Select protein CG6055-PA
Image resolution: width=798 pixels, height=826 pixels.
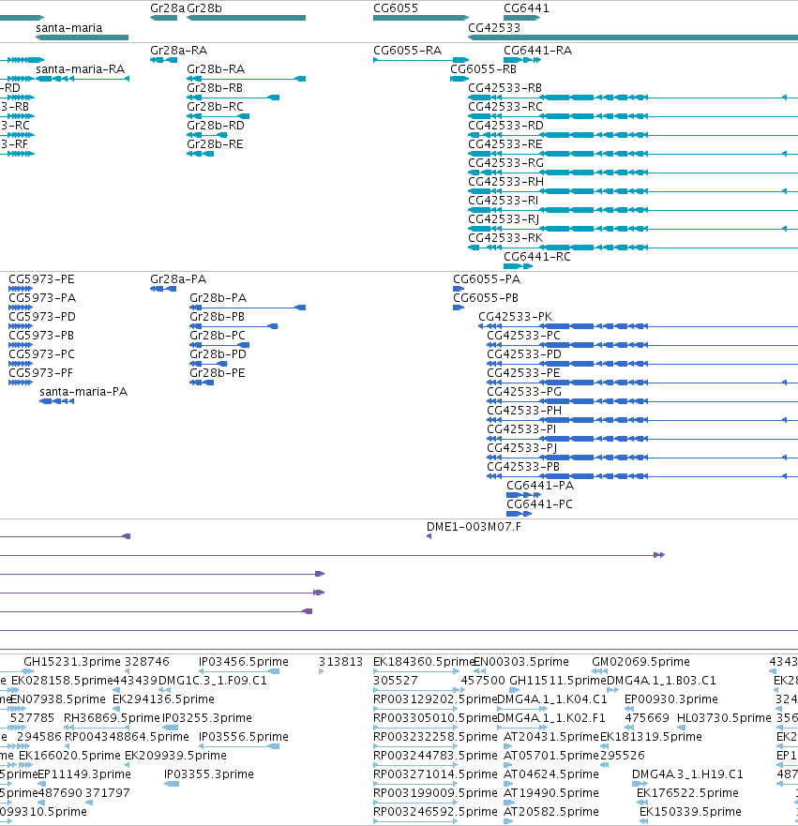click(487, 279)
